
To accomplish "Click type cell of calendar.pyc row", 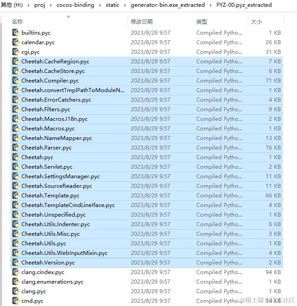I will click(220, 42).
